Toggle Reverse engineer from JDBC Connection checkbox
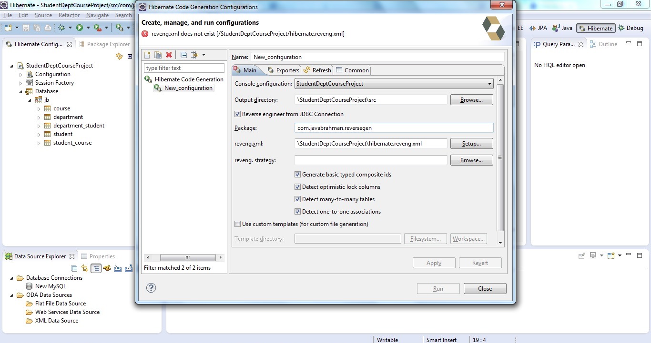The image size is (651, 343). (x=238, y=114)
